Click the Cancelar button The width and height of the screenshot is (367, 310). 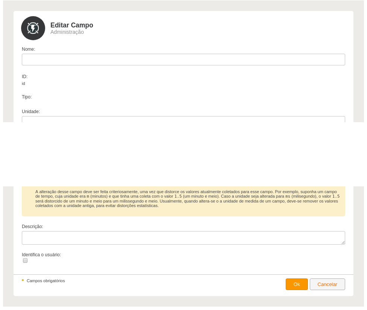tap(327, 284)
